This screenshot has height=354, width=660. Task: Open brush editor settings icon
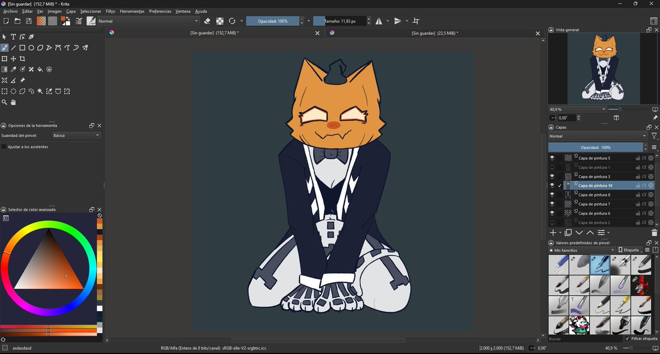click(79, 21)
